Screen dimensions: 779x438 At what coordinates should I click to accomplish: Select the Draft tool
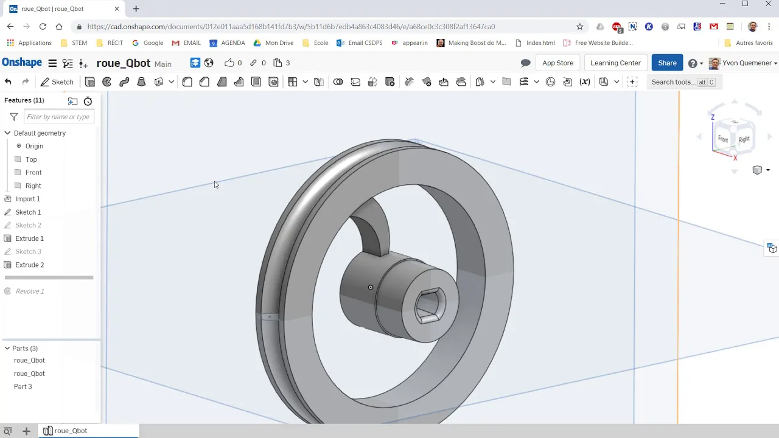pos(222,82)
